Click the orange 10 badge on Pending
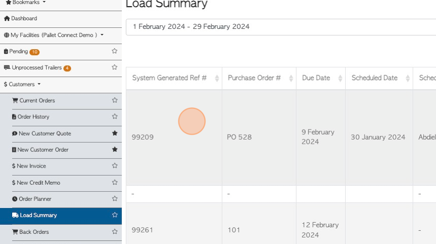This screenshot has width=436, height=244. (34, 52)
